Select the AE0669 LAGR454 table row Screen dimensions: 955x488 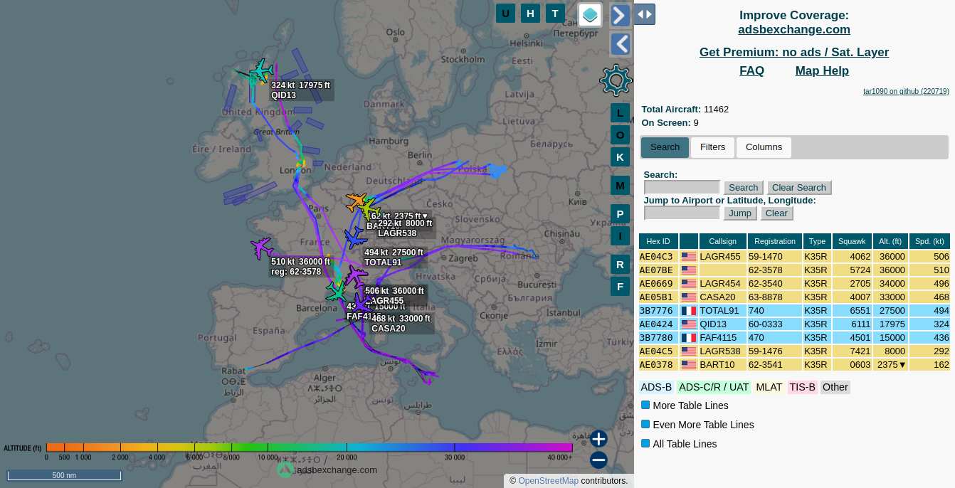[794, 284]
